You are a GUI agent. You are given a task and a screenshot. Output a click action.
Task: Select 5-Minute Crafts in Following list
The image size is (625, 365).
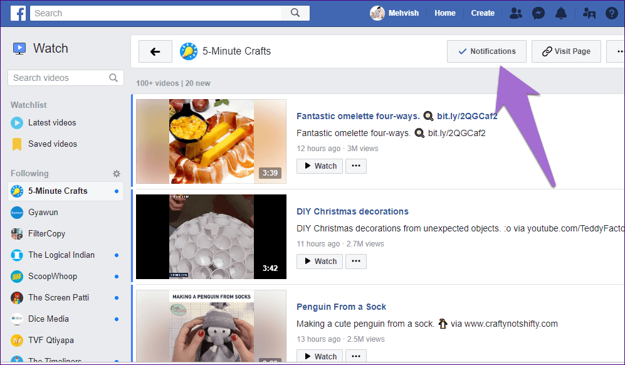click(x=65, y=191)
